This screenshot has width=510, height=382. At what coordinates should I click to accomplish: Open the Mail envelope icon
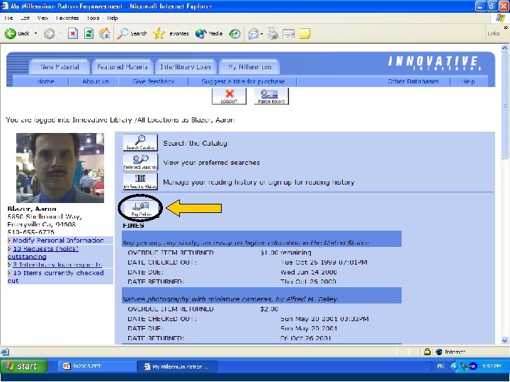[254, 33]
